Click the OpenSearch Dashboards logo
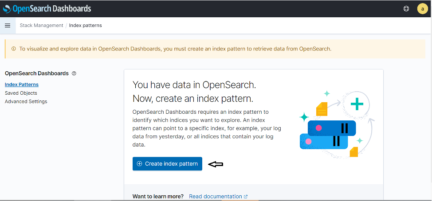This screenshot has height=201, width=432. pos(47,8)
